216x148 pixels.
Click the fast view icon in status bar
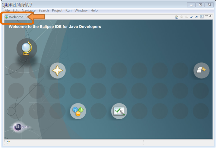(8, 142)
